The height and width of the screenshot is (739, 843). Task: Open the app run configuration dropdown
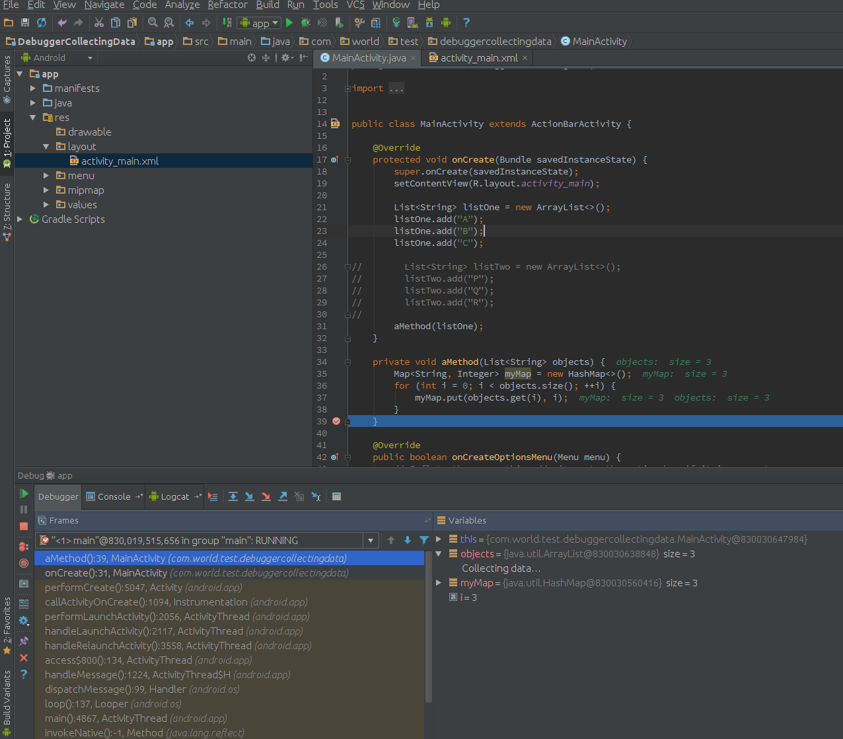[x=259, y=23]
